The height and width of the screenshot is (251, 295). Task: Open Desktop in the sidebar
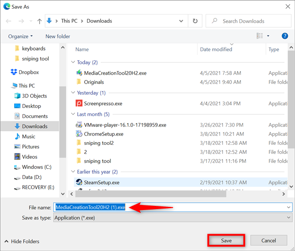(28, 106)
